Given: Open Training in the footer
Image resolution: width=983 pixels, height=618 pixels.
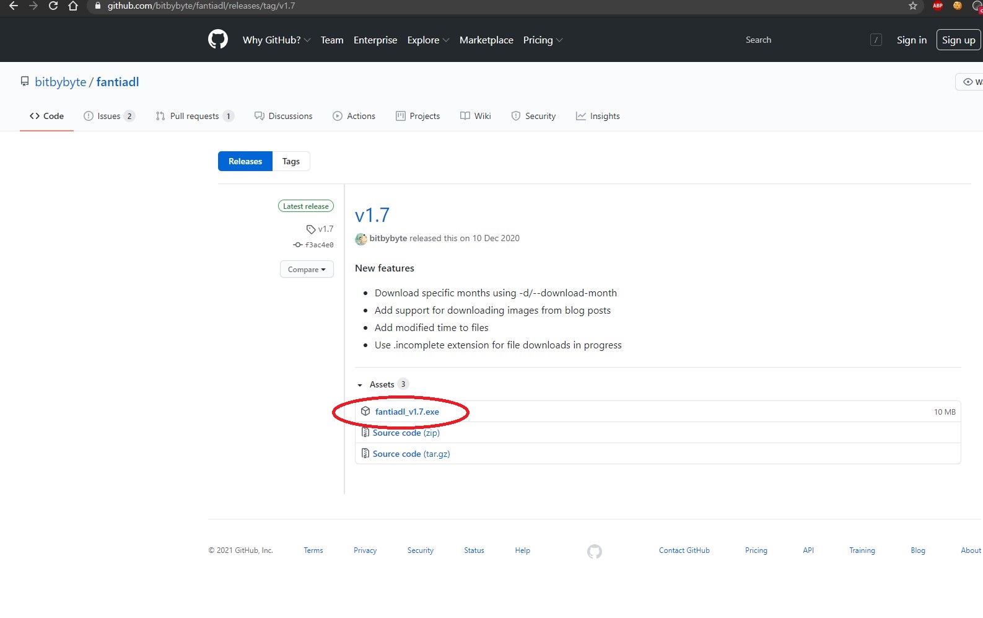Looking at the screenshot, I should [862, 550].
